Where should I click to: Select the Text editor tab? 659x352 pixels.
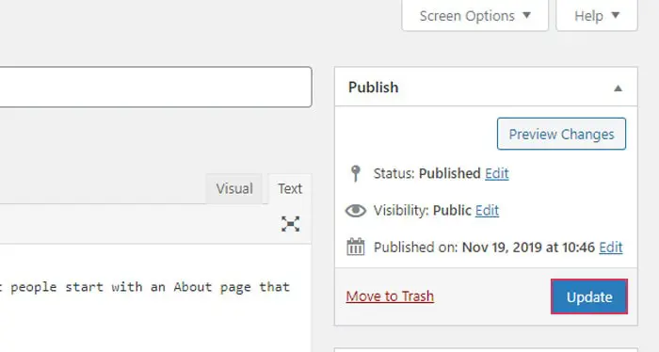click(290, 188)
